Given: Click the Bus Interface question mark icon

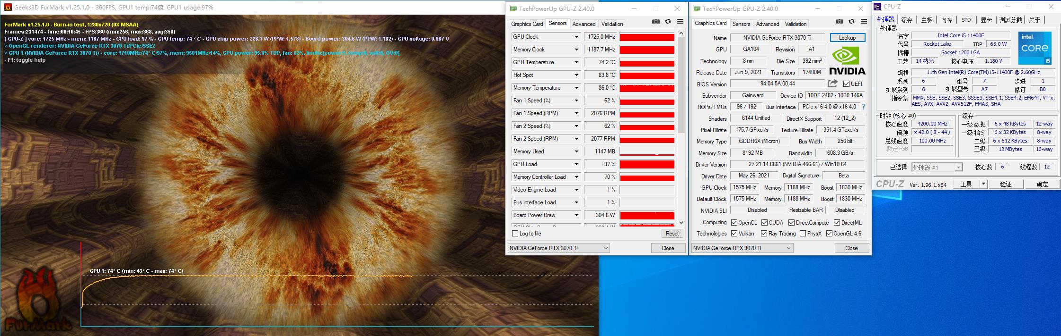Looking at the screenshot, I should coord(864,107).
